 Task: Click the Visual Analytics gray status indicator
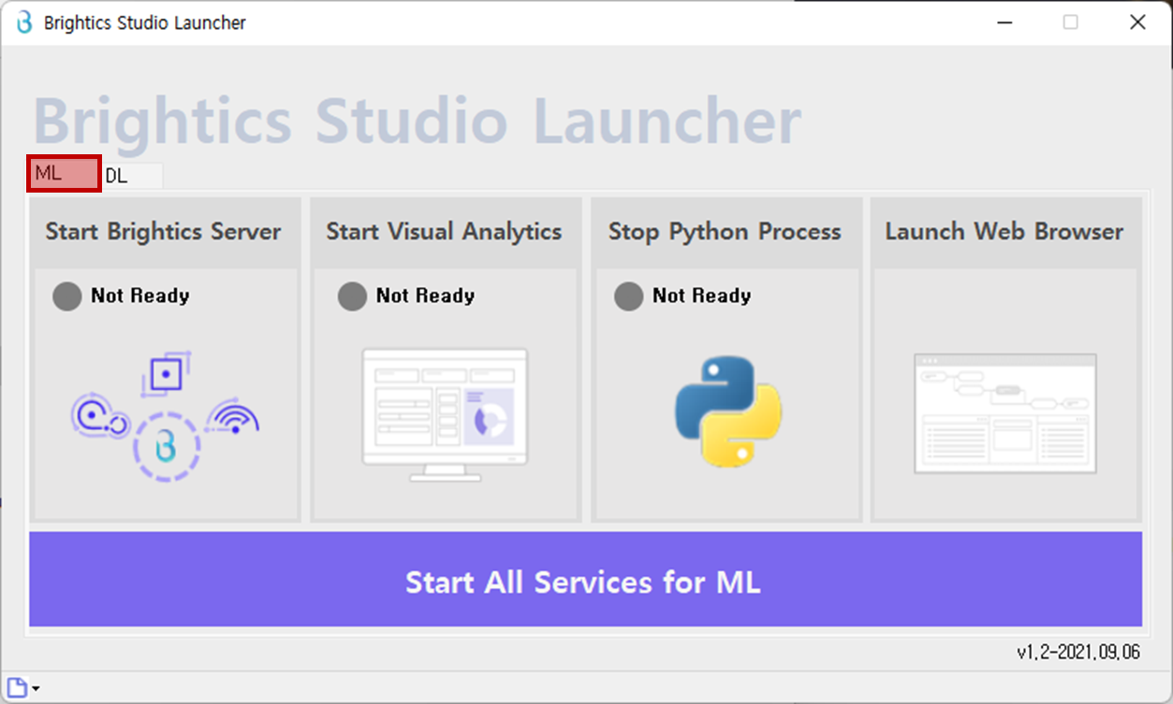[x=352, y=296]
